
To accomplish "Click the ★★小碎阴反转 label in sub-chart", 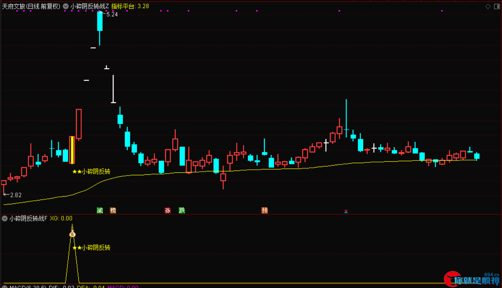I will coord(91,247).
